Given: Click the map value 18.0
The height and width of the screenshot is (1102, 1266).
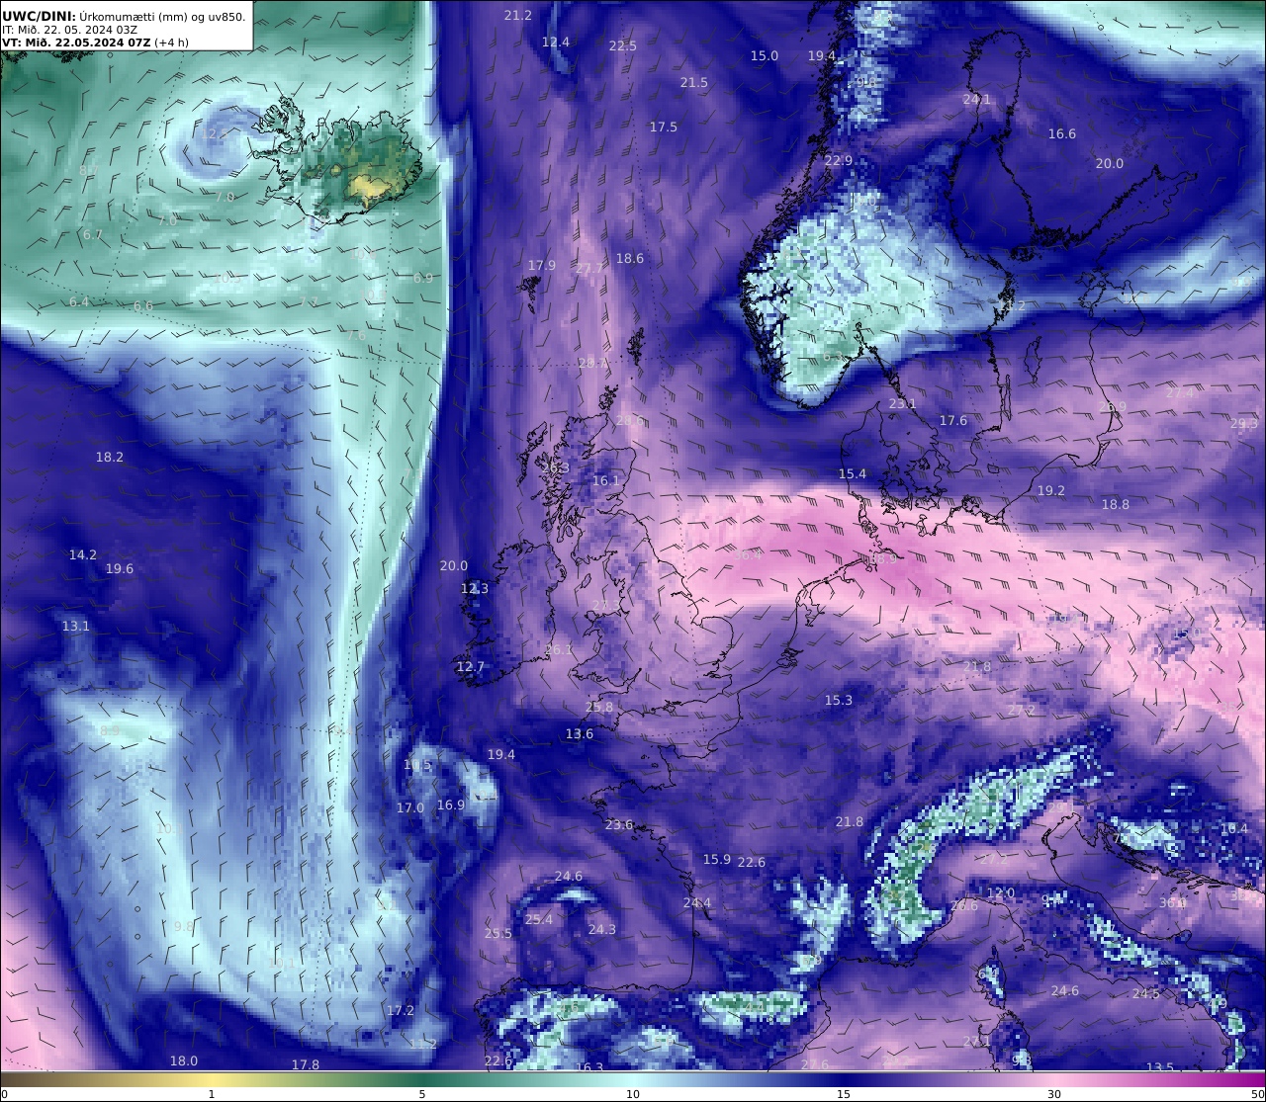Looking at the screenshot, I should click(184, 1060).
